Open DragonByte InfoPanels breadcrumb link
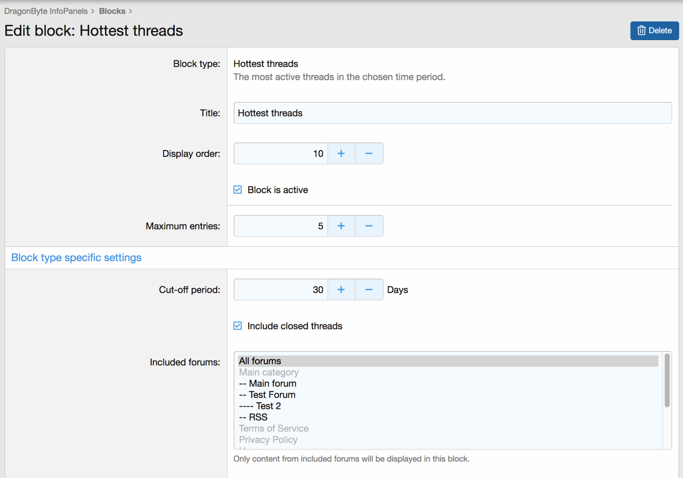The height and width of the screenshot is (478, 683). (x=46, y=11)
